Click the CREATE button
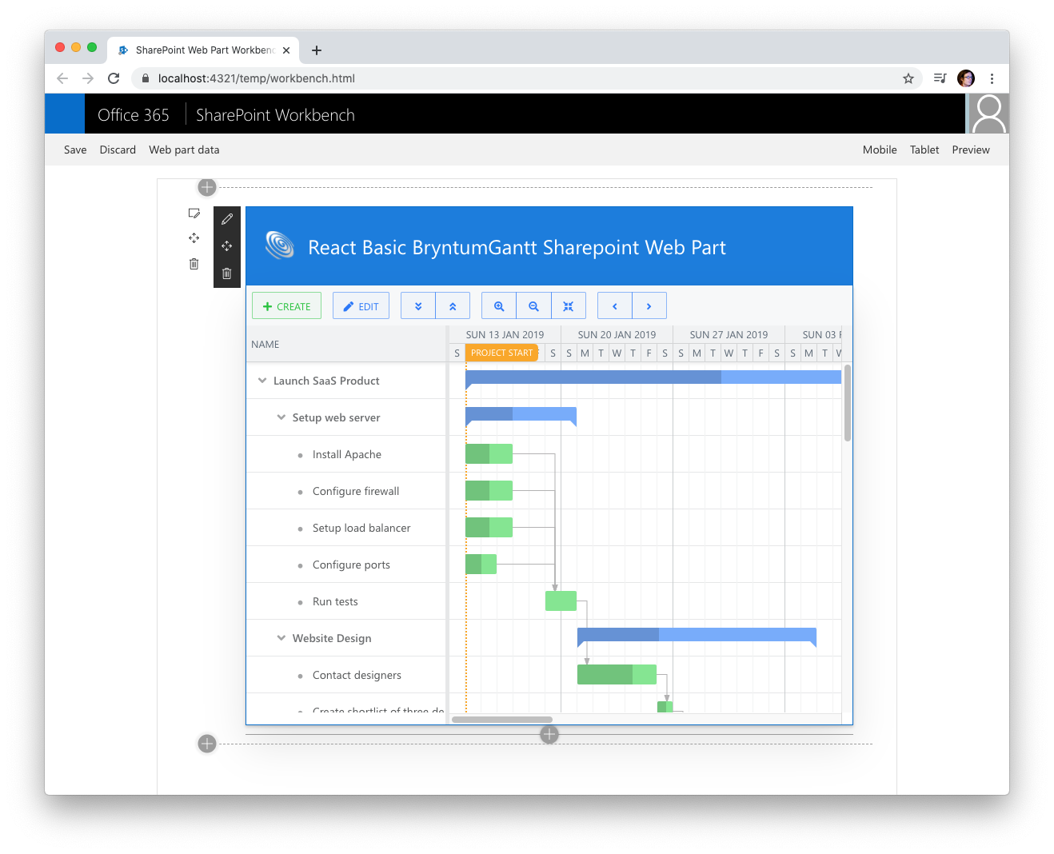 pos(286,305)
